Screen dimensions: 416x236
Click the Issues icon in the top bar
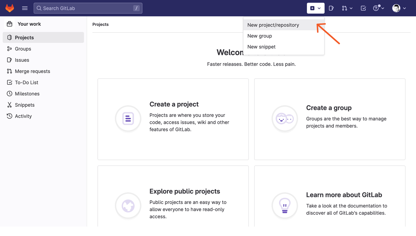[331, 8]
